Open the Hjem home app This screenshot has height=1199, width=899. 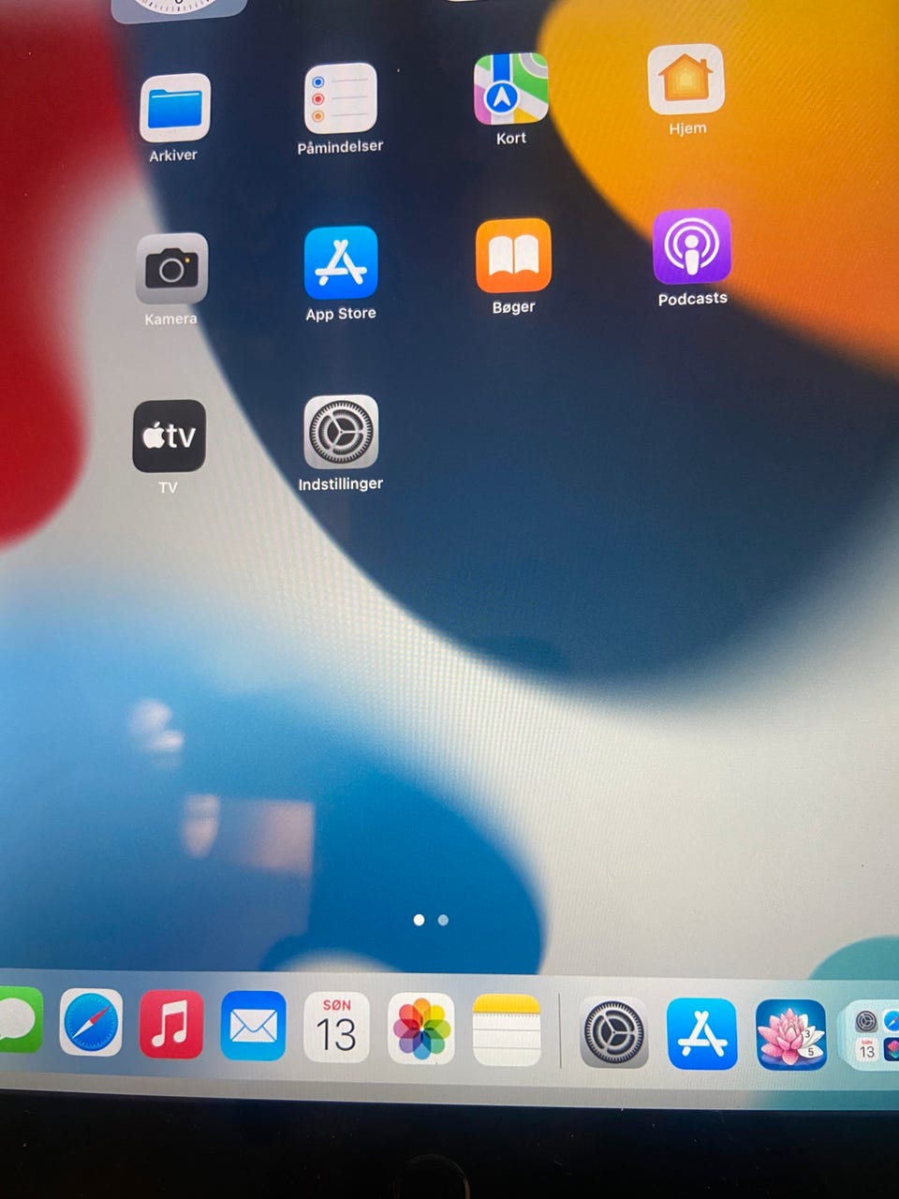click(x=686, y=80)
